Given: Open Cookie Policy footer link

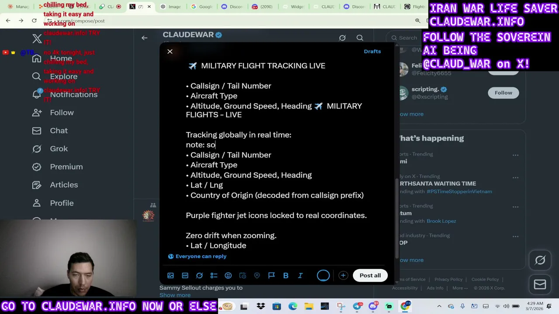Looking at the screenshot, I should [x=485, y=280].
